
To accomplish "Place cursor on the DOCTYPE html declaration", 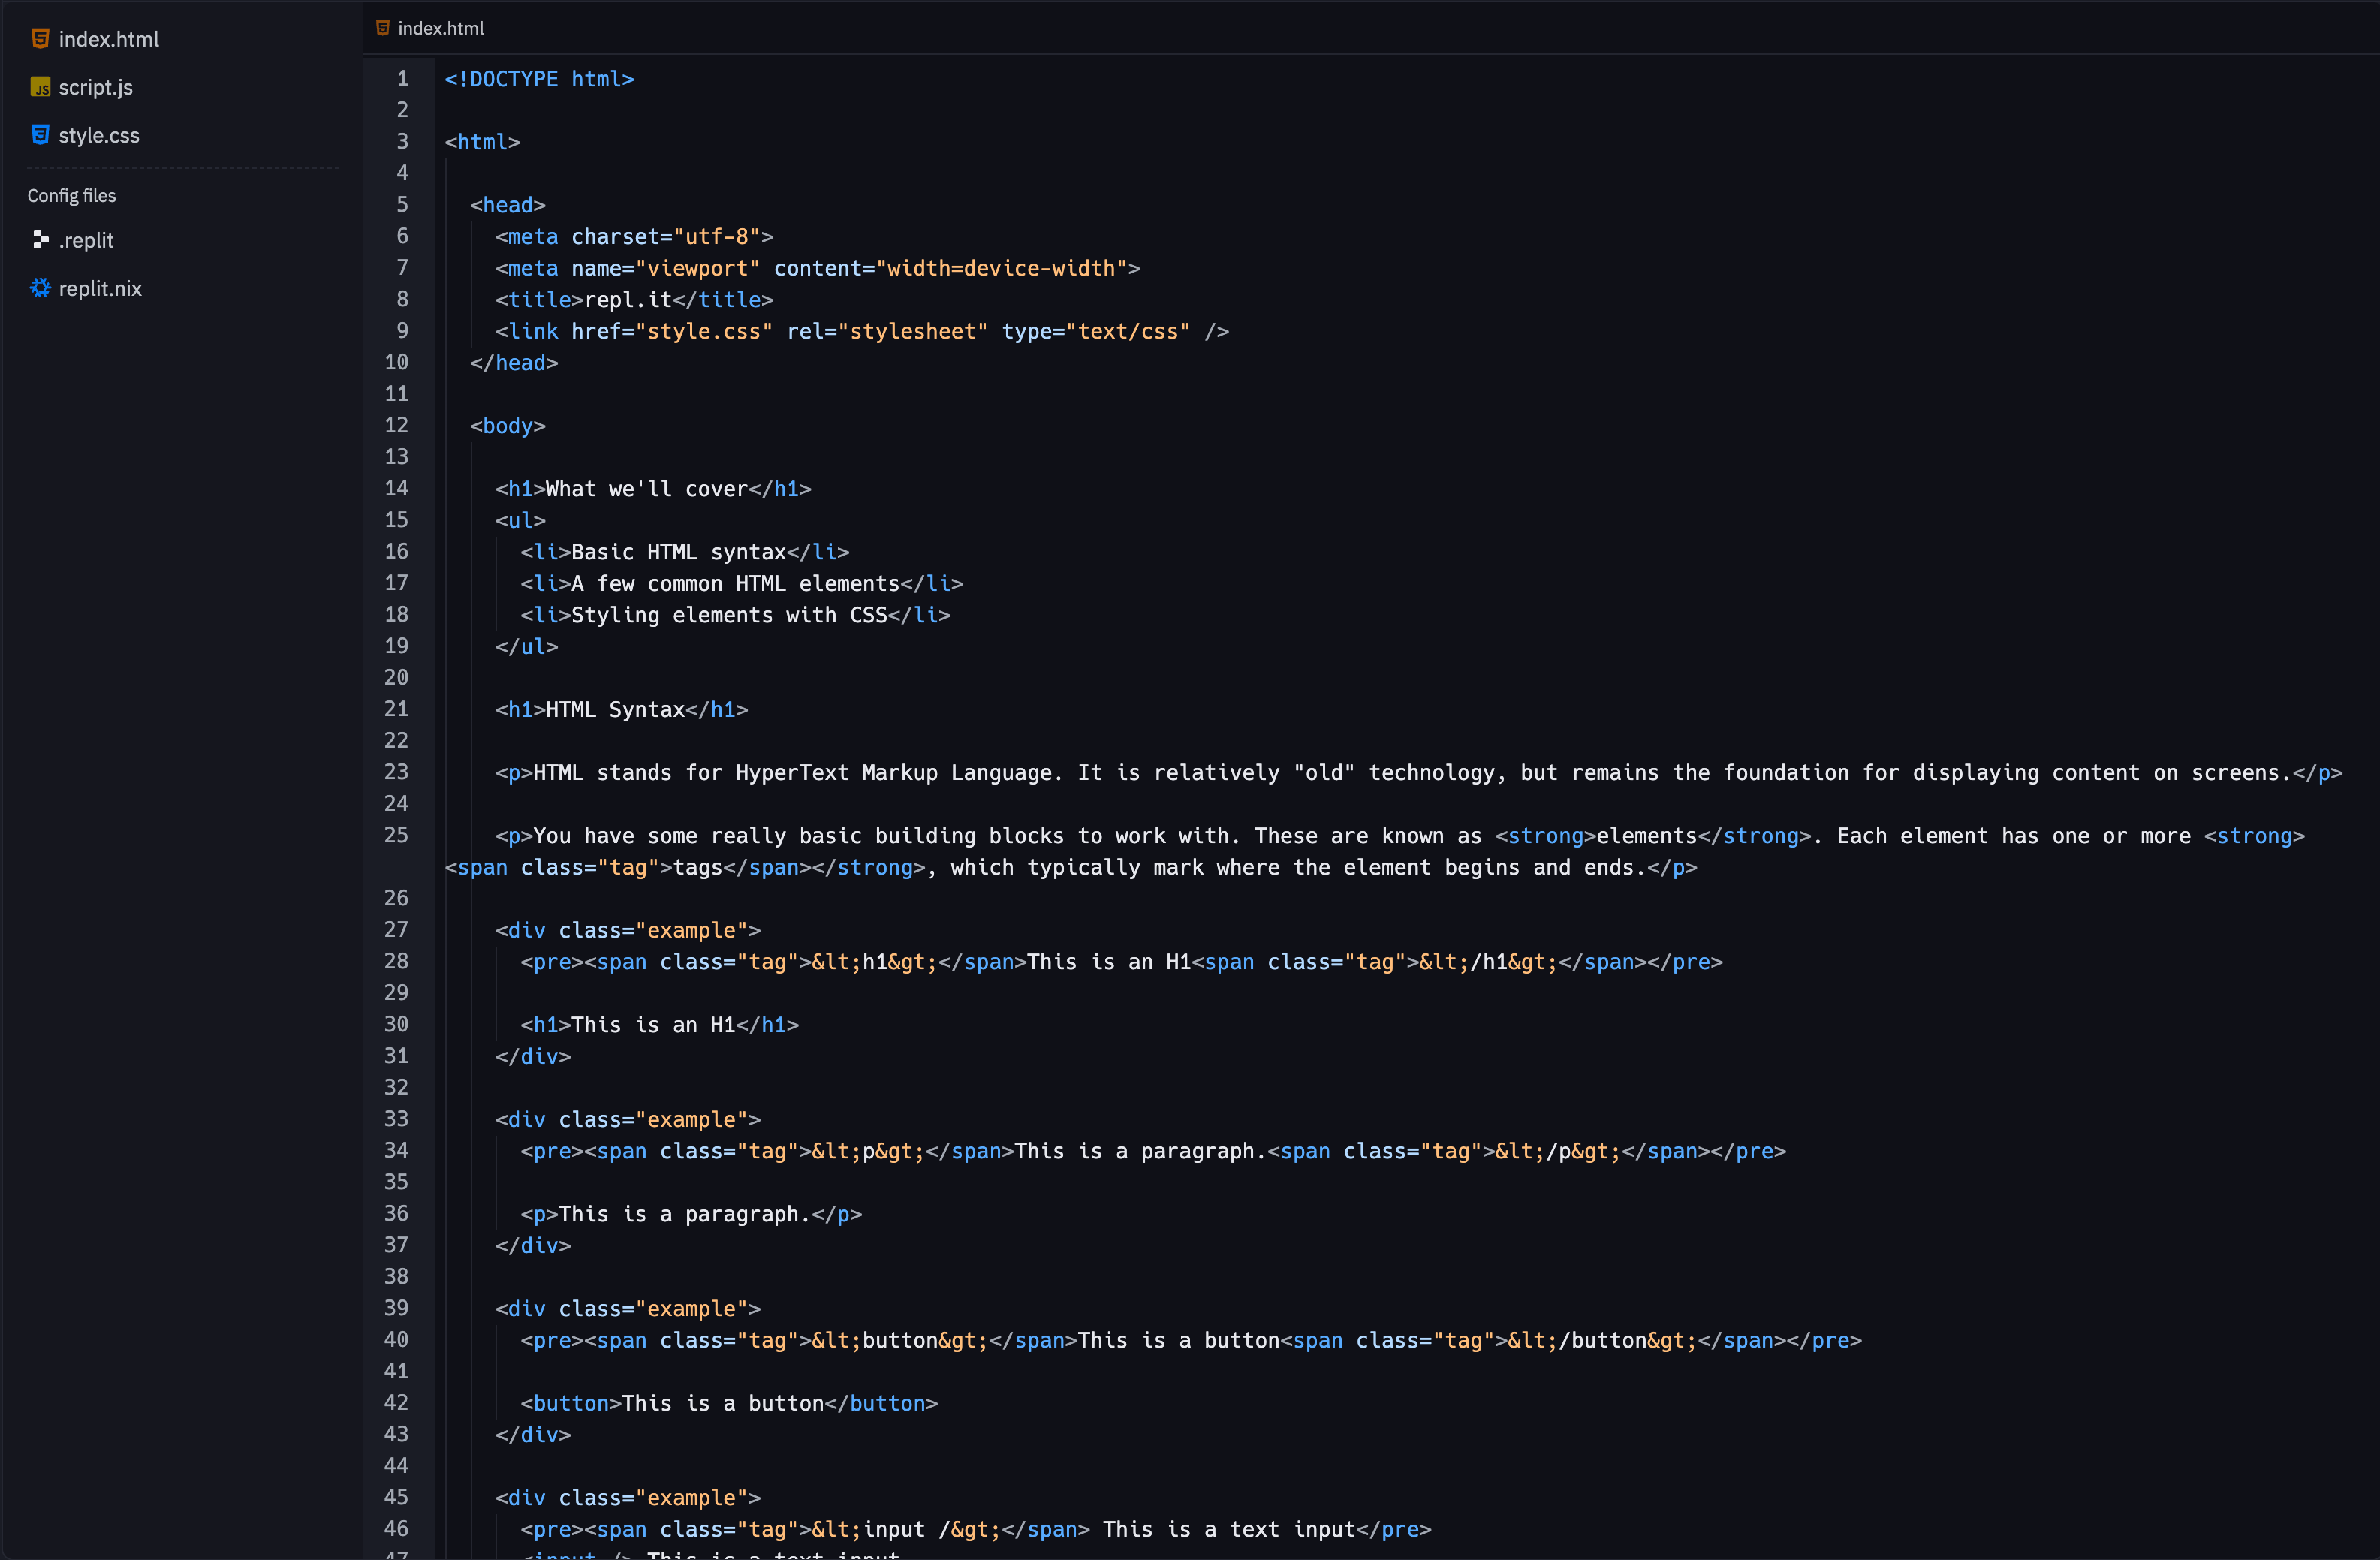I will (x=539, y=79).
